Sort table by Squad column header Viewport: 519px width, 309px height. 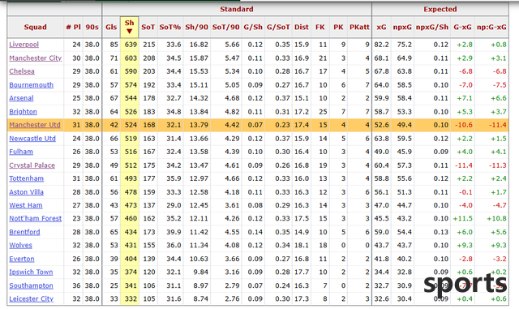click(35, 28)
